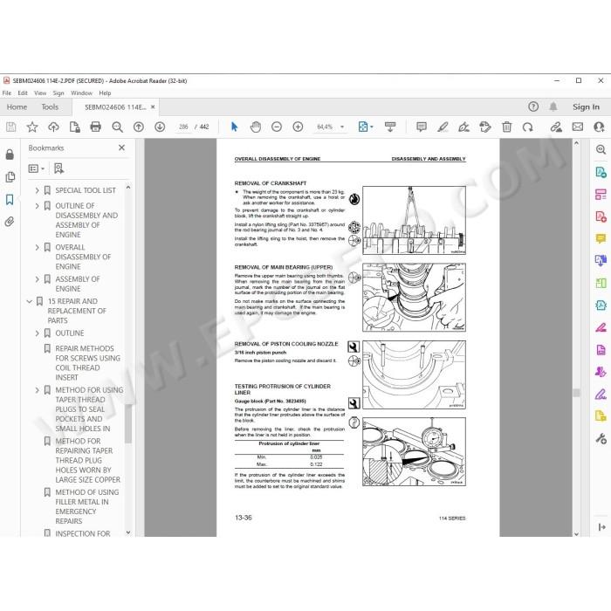Click the Sign In button
This screenshot has height=611, width=611.
click(x=586, y=106)
